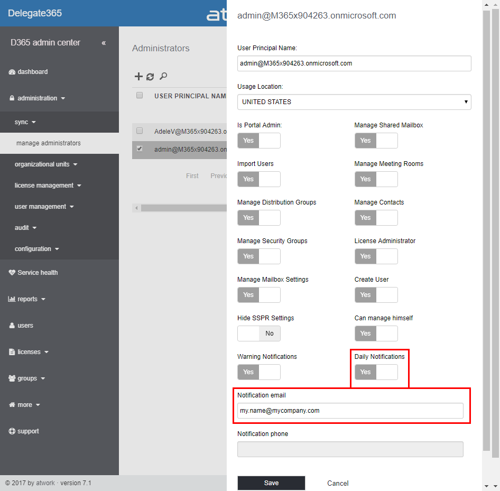Expand the configuration submenu
The height and width of the screenshot is (491, 500).
(36, 249)
